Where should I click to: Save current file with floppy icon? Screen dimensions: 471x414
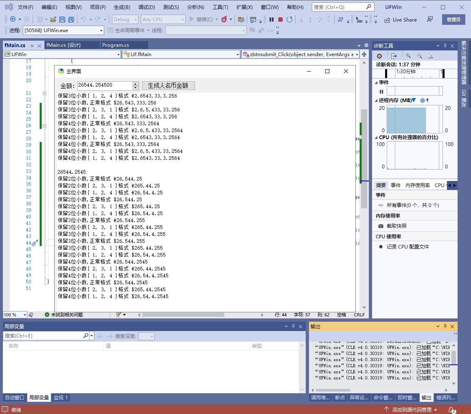tap(62, 20)
